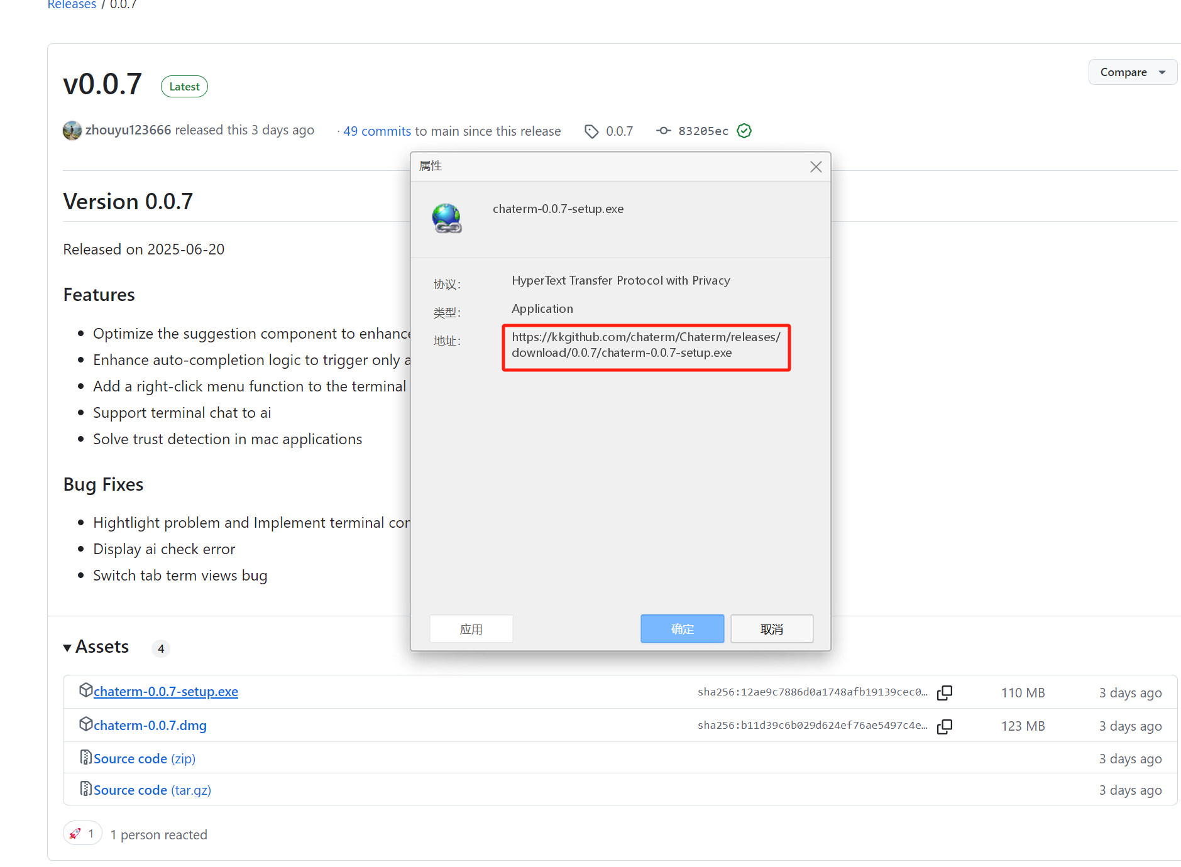Click the Bug Fixes heading

click(103, 484)
